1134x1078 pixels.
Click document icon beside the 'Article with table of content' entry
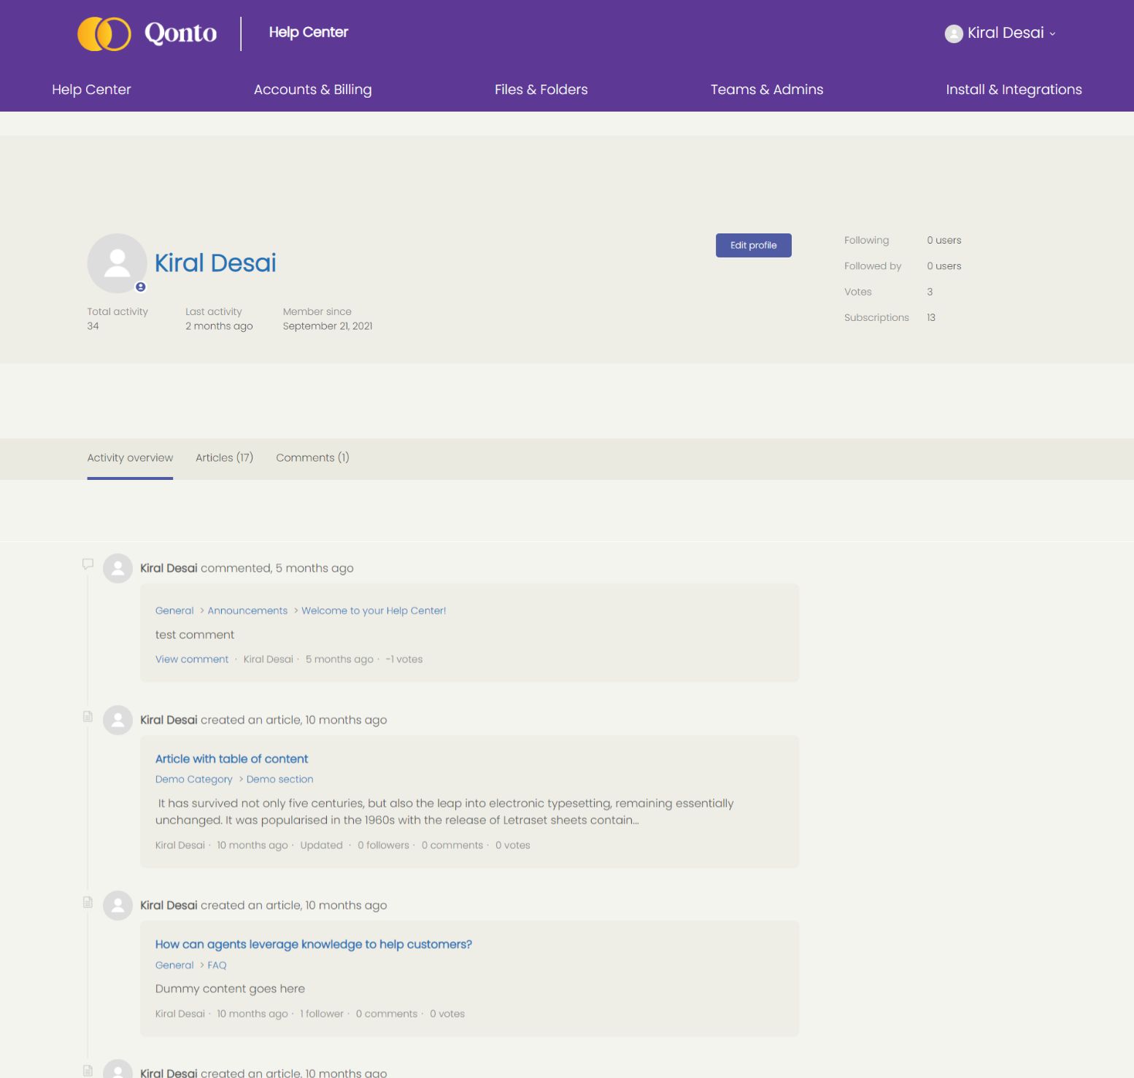(x=88, y=716)
